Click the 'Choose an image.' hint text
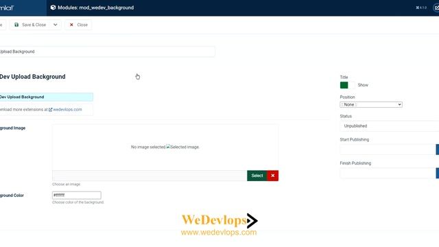The width and height of the screenshot is (439, 247). coord(67,185)
